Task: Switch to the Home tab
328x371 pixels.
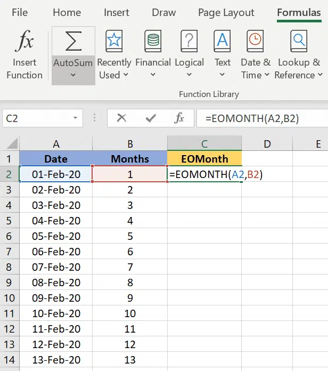Action: [x=67, y=12]
